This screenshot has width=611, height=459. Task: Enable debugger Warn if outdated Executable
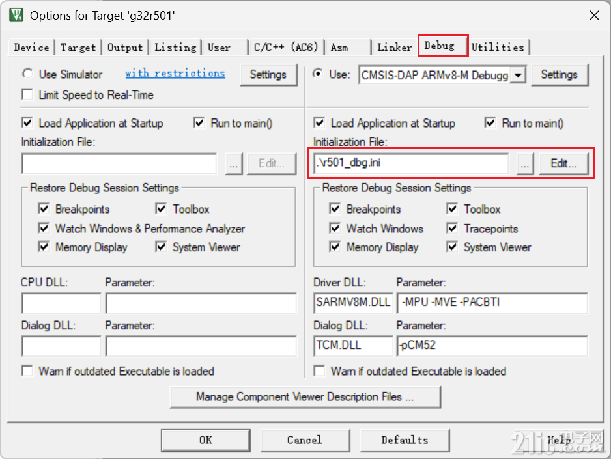(x=320, y=370)
